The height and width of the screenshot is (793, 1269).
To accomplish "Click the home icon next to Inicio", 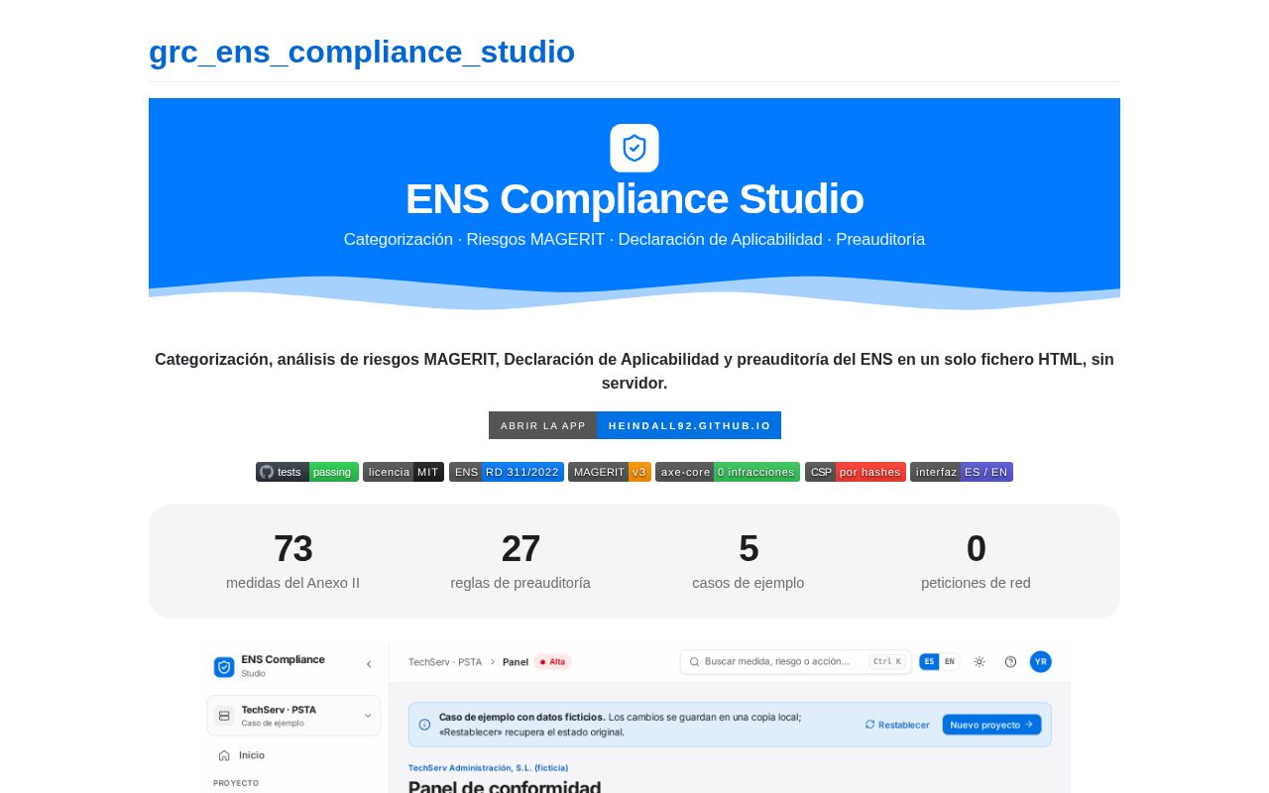I will click(x=224, y=755).
